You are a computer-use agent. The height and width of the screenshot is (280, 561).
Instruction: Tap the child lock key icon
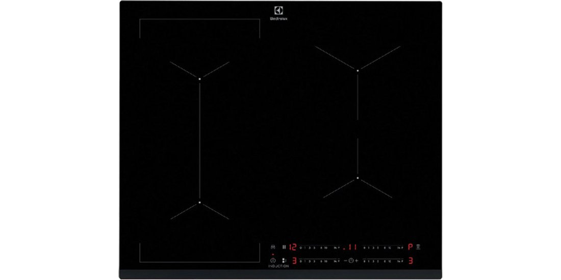coord(273,247)
